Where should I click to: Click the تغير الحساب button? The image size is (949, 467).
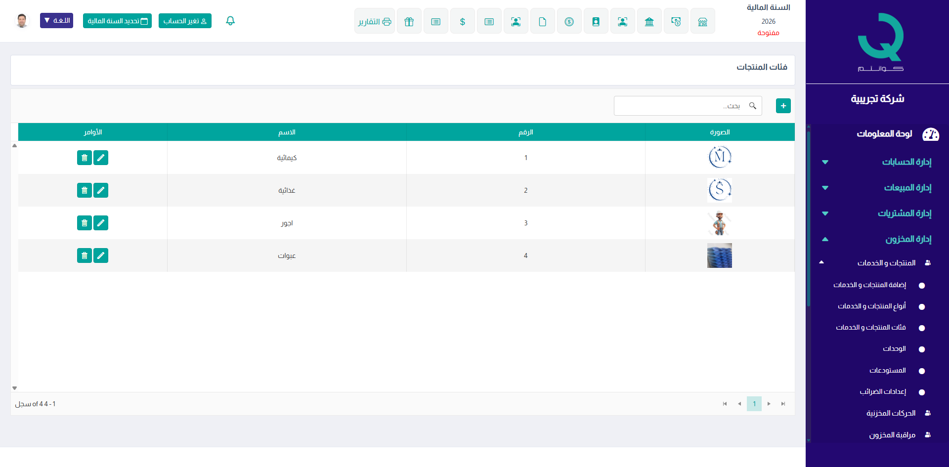click(x=185, y=21)
